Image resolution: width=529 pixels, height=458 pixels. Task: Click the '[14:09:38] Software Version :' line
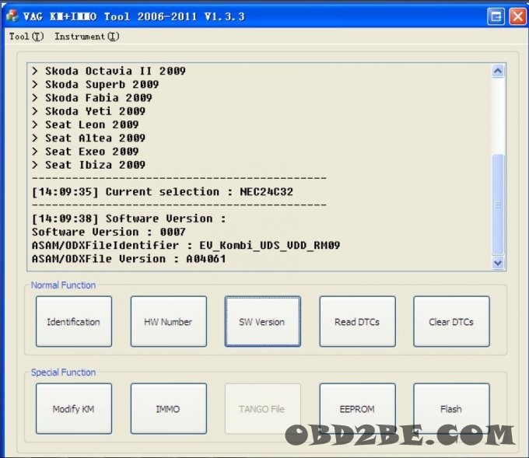(x=129, y=219)
